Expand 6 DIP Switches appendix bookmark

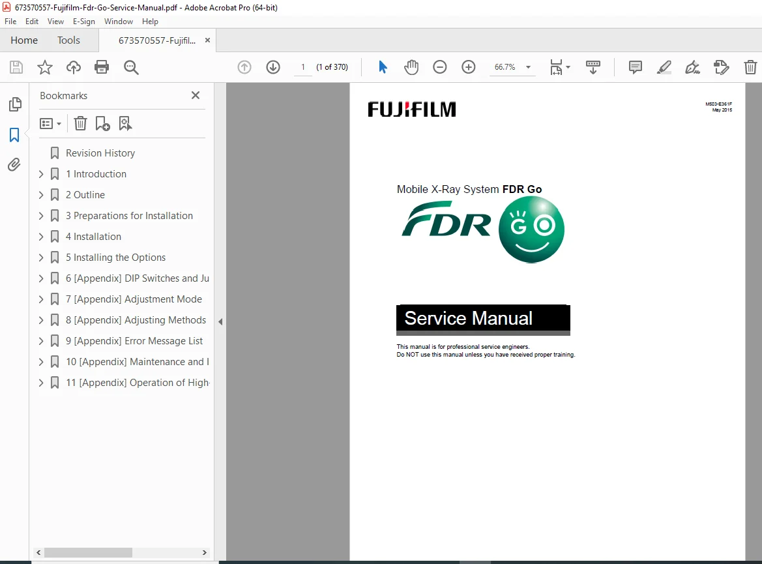click(x=41, y=278)
